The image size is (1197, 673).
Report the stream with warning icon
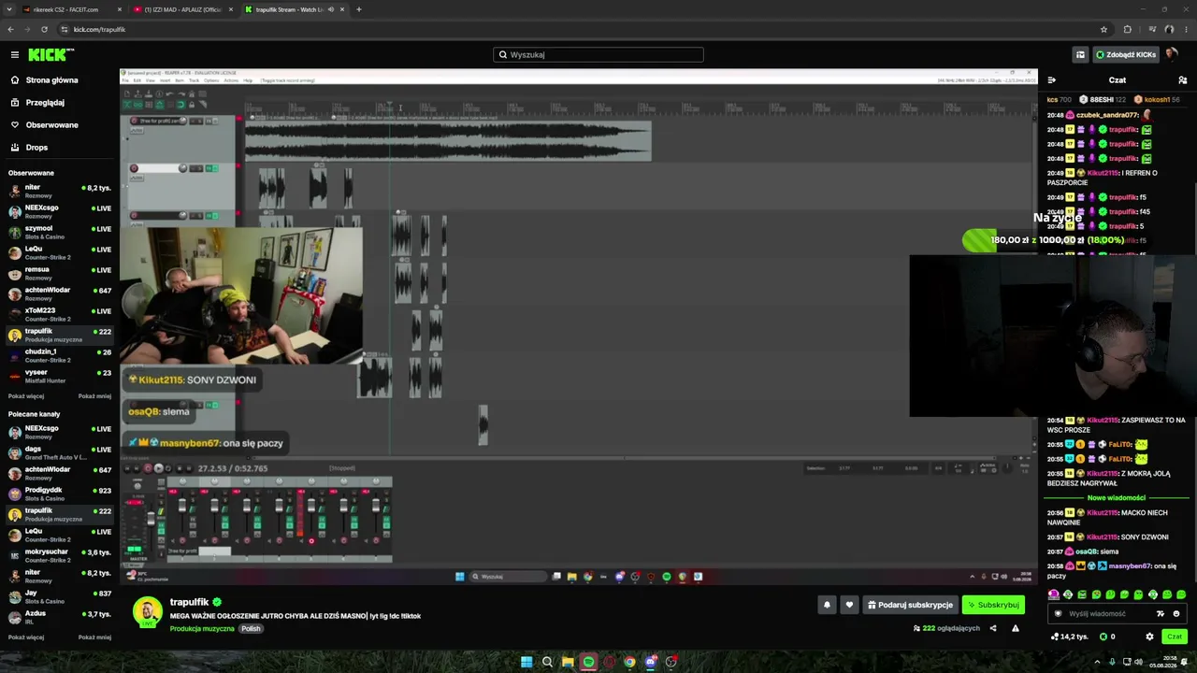1016,628
